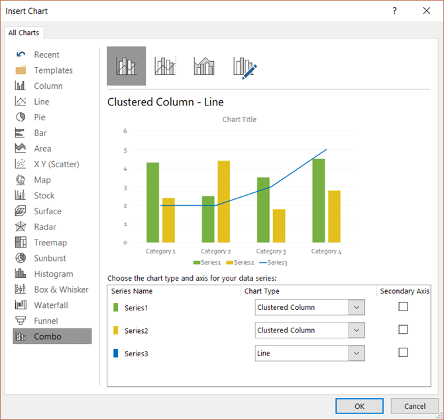Select the Clustered Column - Line combo icon

[x=126, y=66]
